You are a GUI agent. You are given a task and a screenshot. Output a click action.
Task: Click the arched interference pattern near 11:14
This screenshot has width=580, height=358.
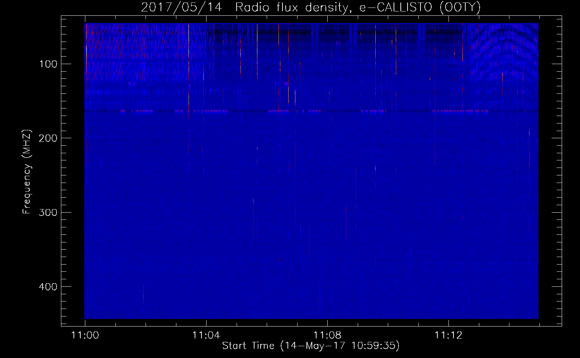click(x=504, y=52)
